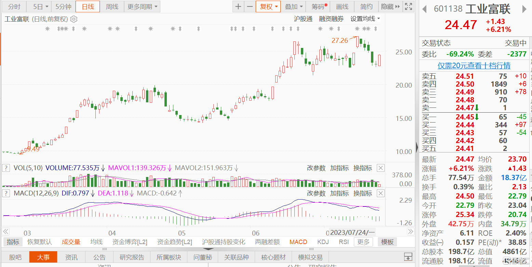Viewport: 532px width, 267px height.
Task: Close the MACD indicator panel
Action: pyautogui.click(x=381, y=193)
